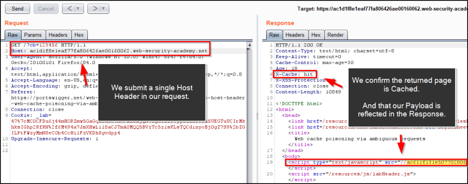Click the request pane scroll up arrow
This screenshot has height=184, width=468.
249,46
